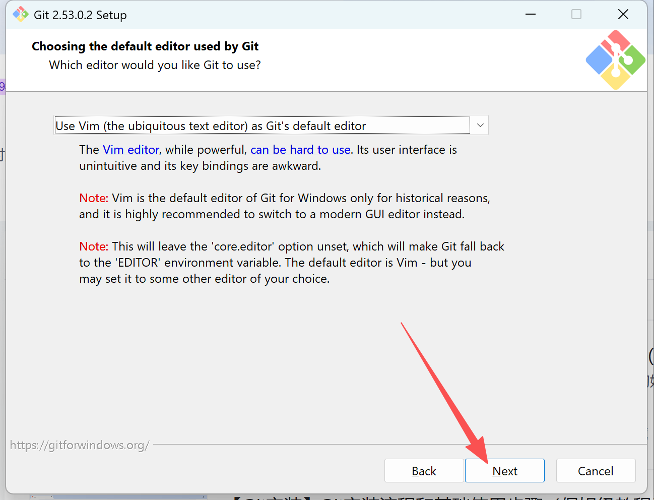The image size is (654, 500).
Task: Click the Git logo icon in title bar
Action: 21,14
